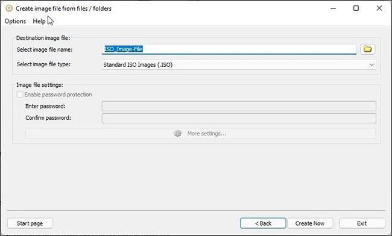Return to the Start page
The image size is (392, 236).
point(30,223)
